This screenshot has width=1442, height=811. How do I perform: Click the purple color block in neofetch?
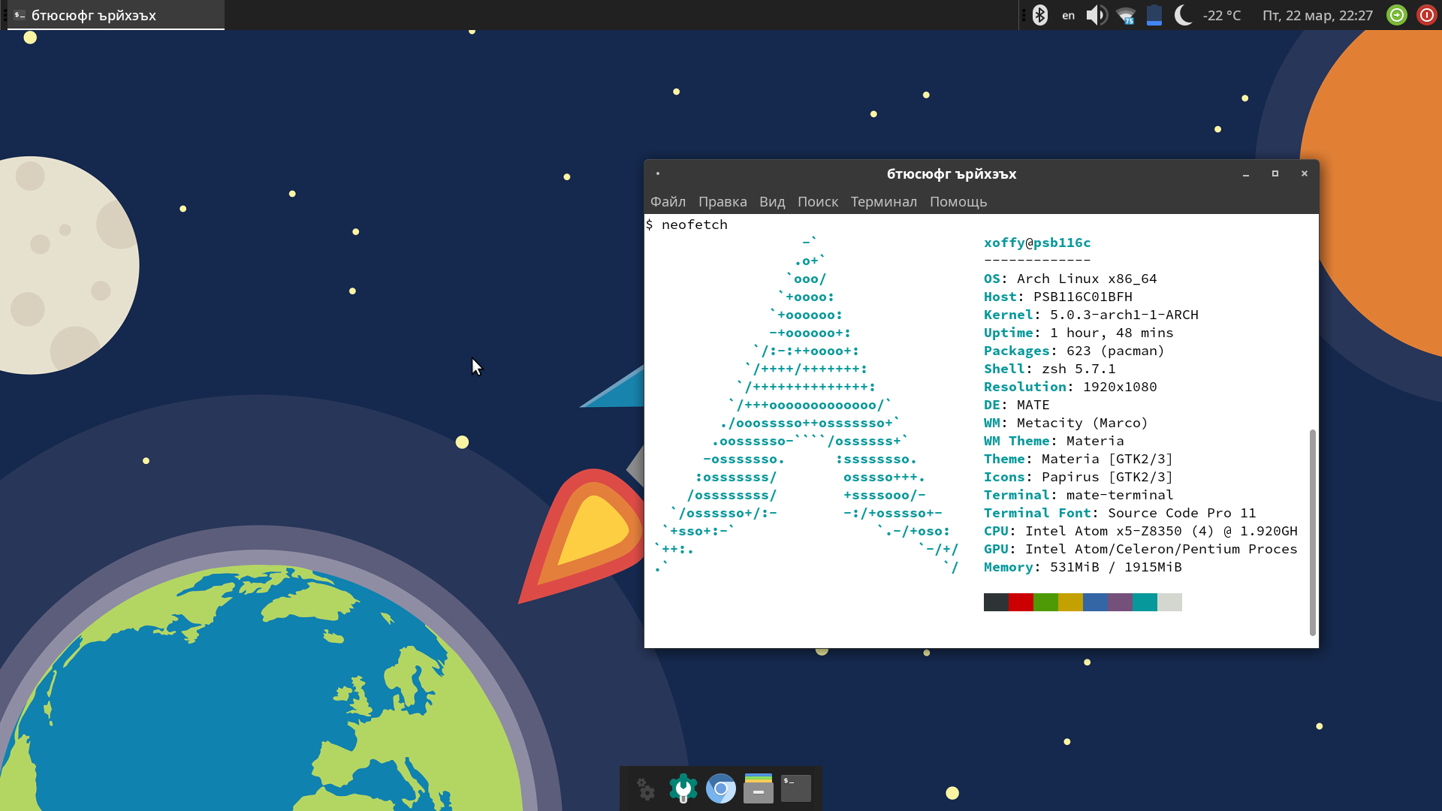1120,602
